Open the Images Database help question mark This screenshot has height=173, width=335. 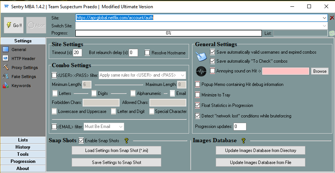[x=243, y=140]
